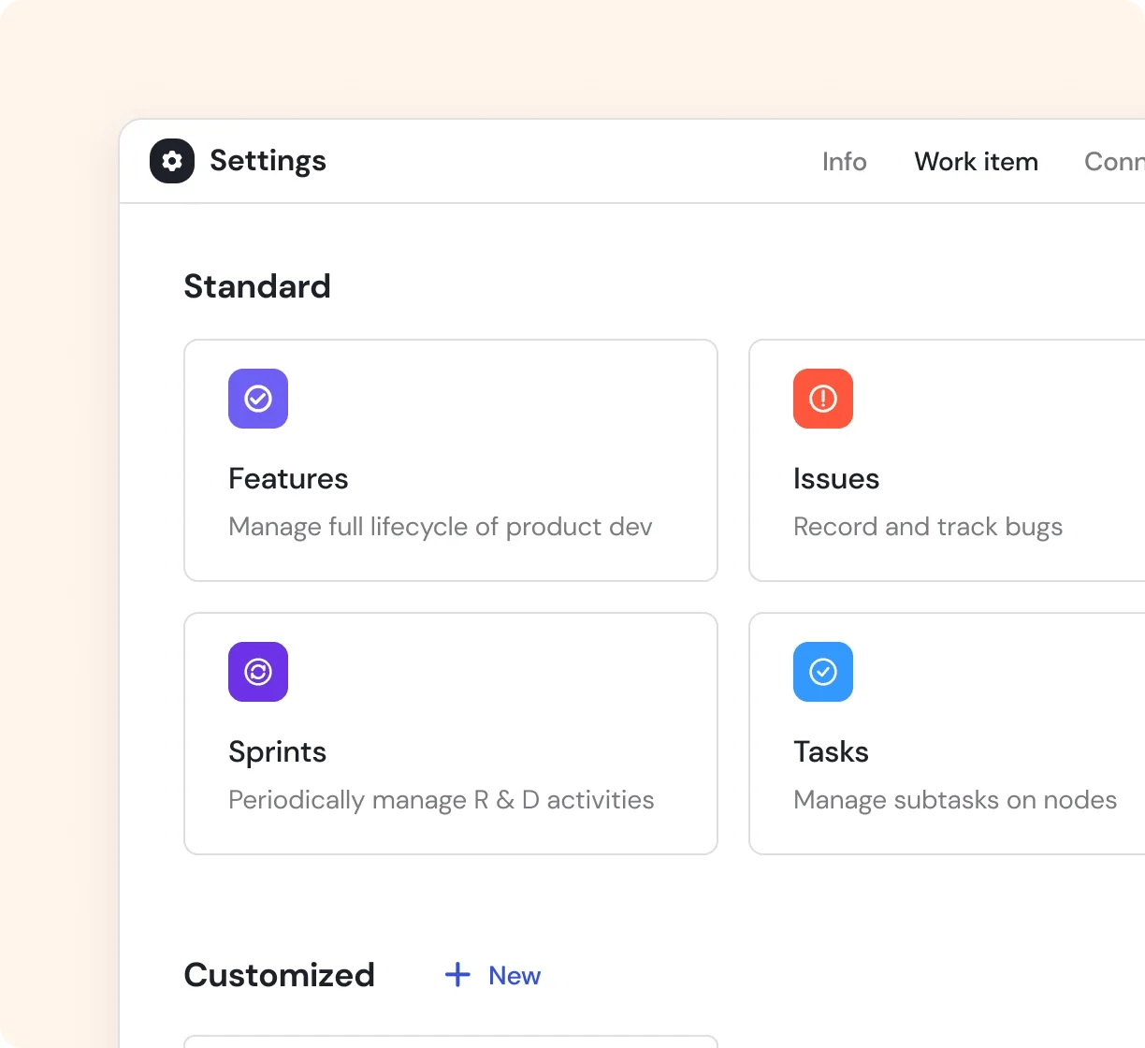
Task: Select the Sprints card title
Action: click(x=278, y=752)
